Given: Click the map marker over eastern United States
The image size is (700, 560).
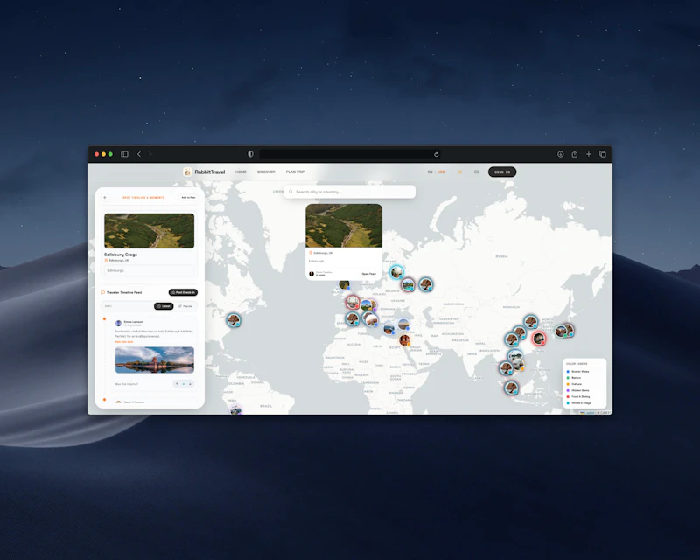Looking at the screenshot, I should click(234, 320).
